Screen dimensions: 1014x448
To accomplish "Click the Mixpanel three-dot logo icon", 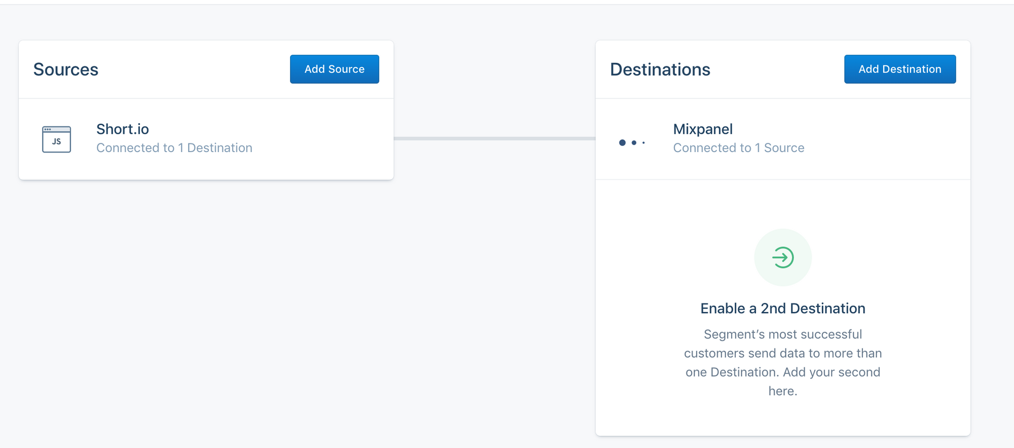I will click(632, 143).
